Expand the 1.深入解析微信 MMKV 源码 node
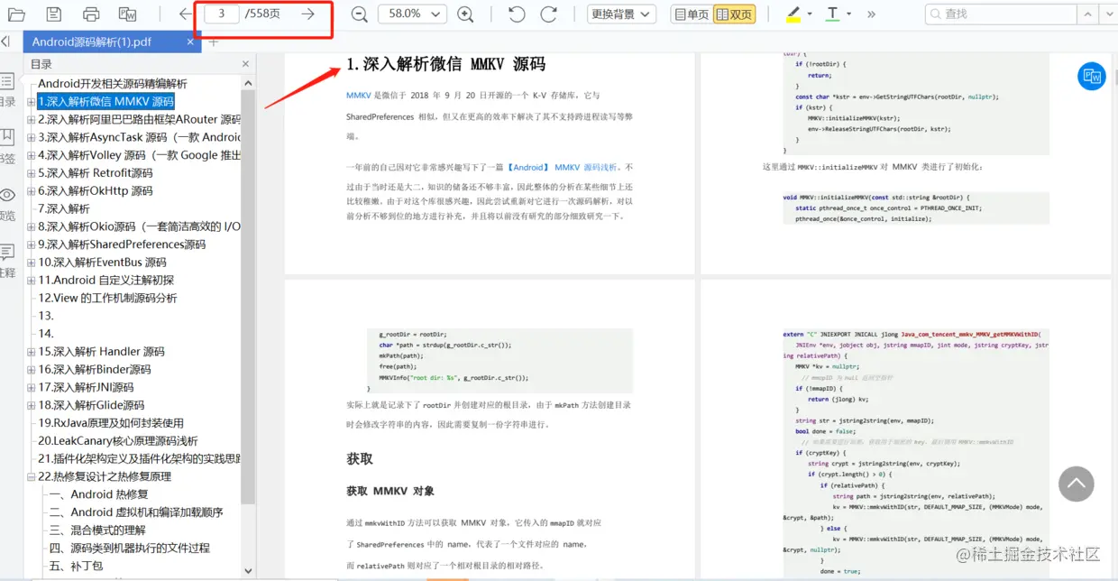 pos(32,102)
